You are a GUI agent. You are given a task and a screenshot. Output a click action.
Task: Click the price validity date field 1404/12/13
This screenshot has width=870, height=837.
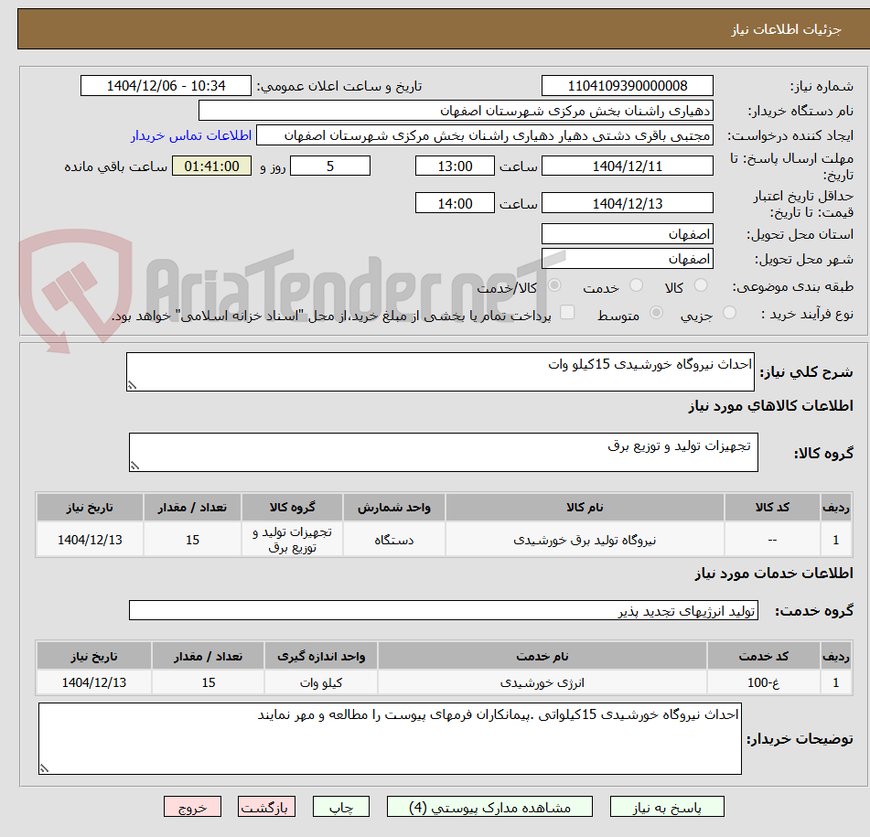(x=627, y=203)
